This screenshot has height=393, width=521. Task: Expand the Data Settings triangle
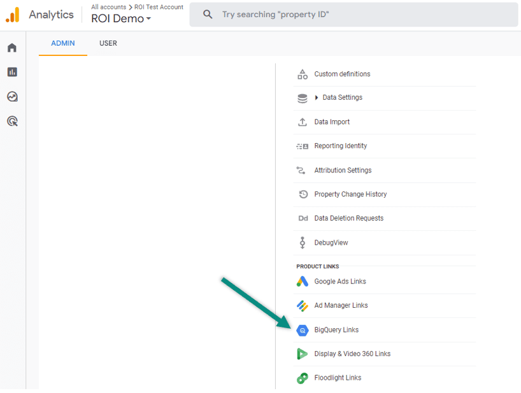coord(317,97)
